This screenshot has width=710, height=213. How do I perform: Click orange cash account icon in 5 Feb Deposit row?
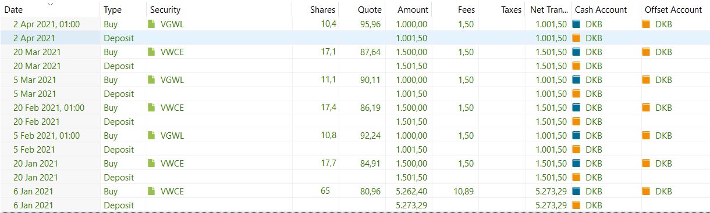577,149
